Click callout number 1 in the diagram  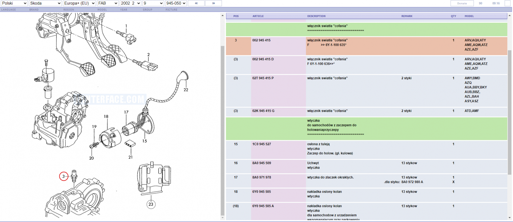pyautogui.click(x=126, y=26)
